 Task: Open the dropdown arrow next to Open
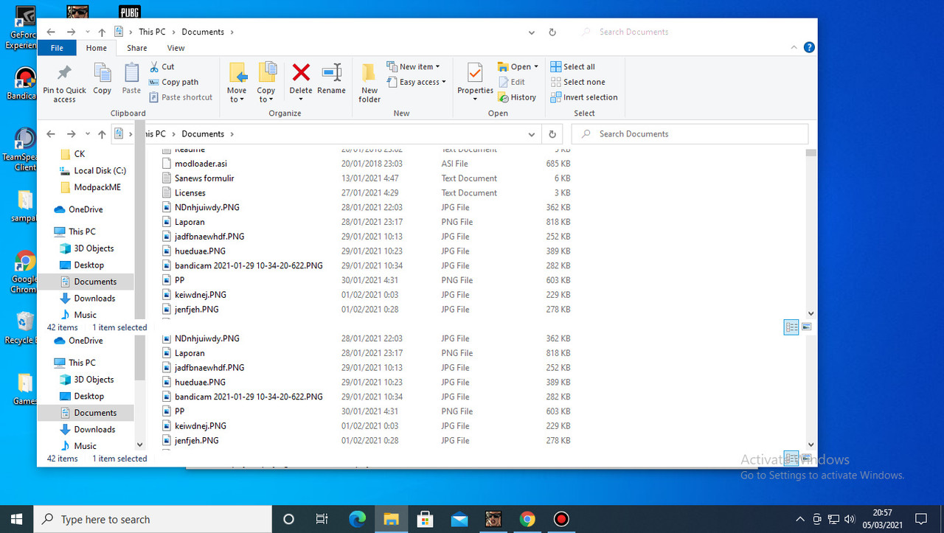(535, 66)
